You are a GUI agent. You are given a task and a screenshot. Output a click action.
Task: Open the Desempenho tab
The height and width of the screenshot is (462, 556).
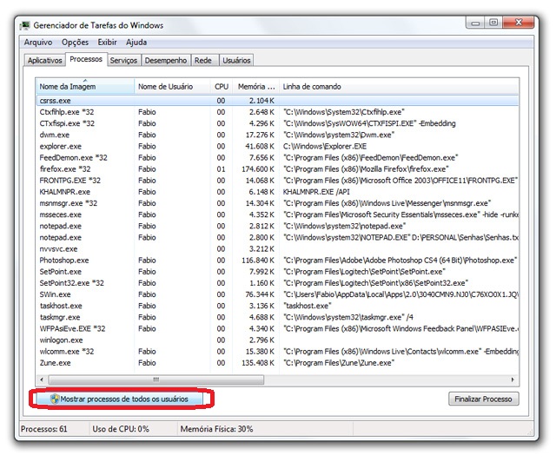(x=166, y=60)
